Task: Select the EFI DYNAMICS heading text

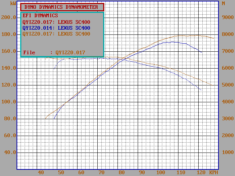Action: point(40,15)
